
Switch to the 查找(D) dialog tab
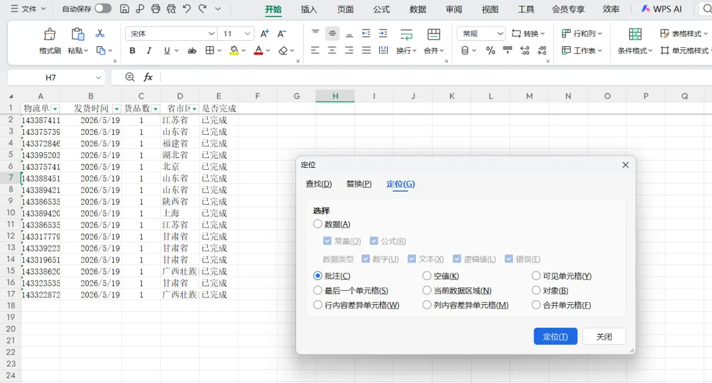[x=319, y=184]
